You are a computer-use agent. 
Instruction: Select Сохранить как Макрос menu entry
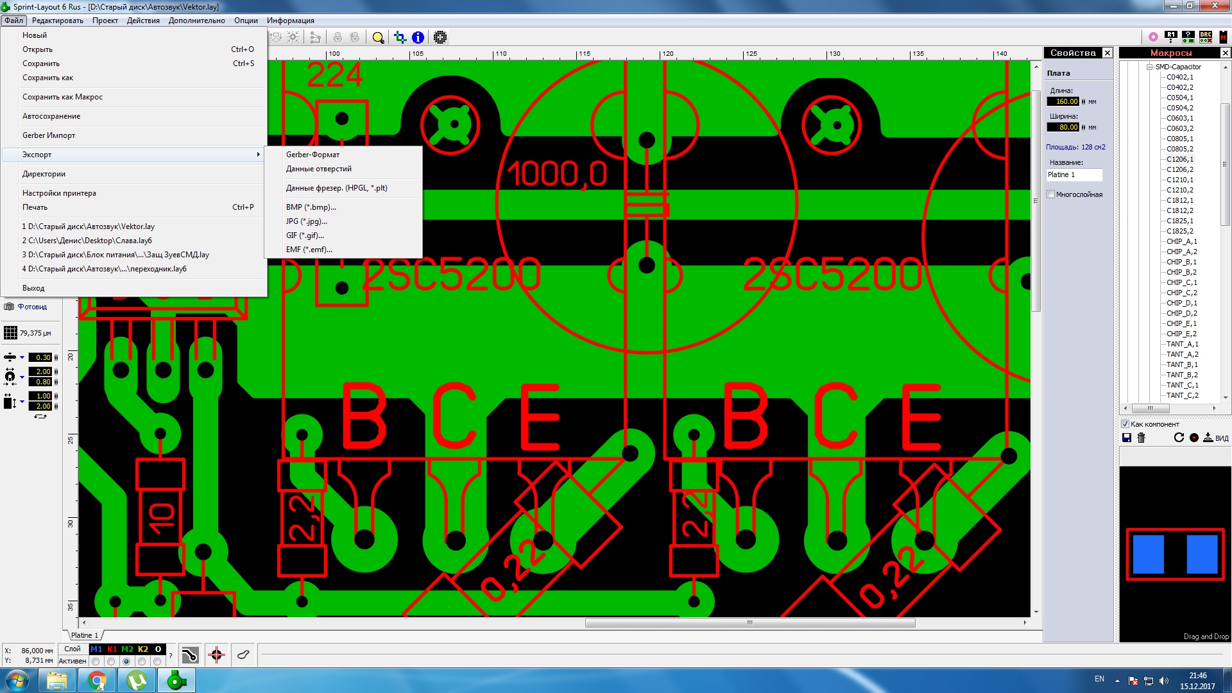click(133, 97)
